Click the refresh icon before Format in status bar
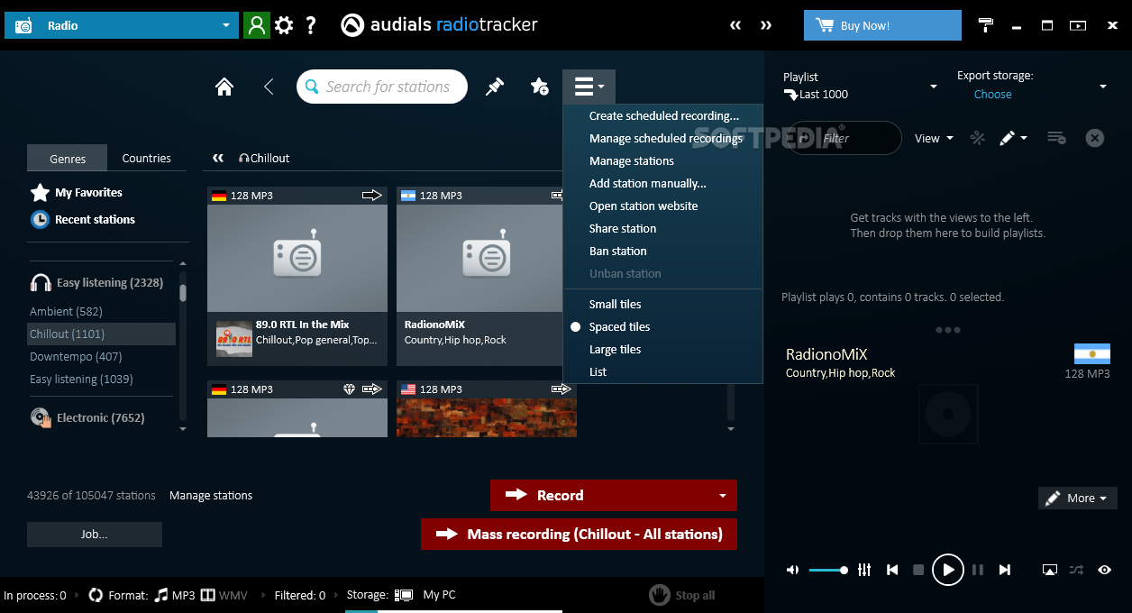The height and width of the screenshot is (613, 1132). point(96,595)
